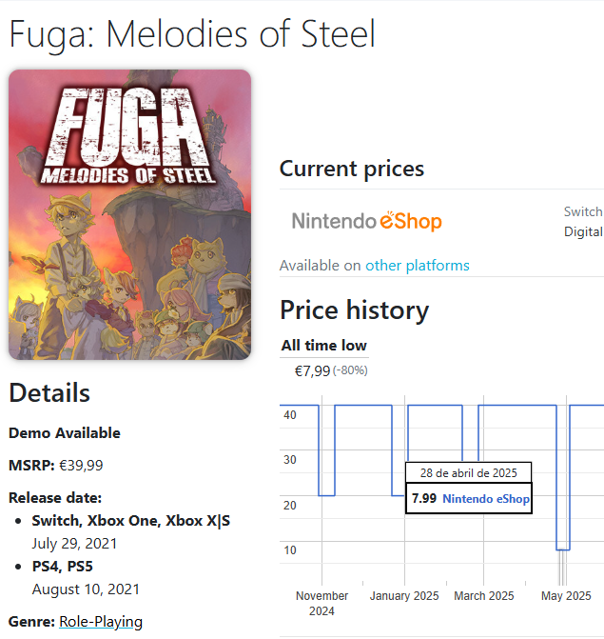Click the Demo Available label
This screenshot has height=639, width=604.
[65, 433]
